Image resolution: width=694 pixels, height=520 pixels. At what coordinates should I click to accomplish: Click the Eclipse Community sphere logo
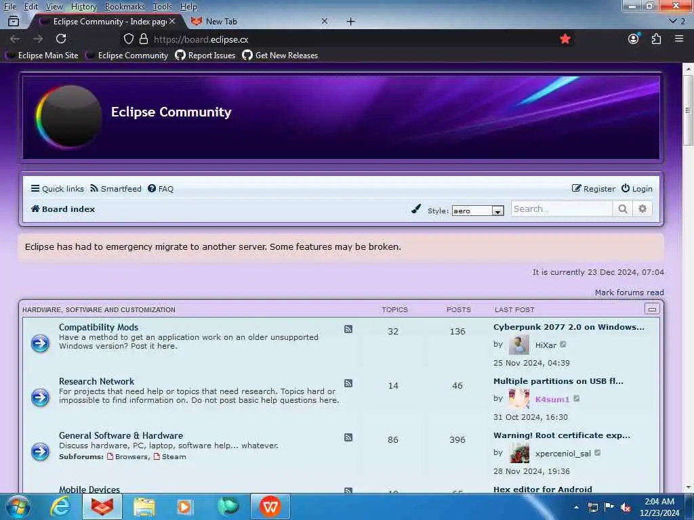[x=68, y=116]
